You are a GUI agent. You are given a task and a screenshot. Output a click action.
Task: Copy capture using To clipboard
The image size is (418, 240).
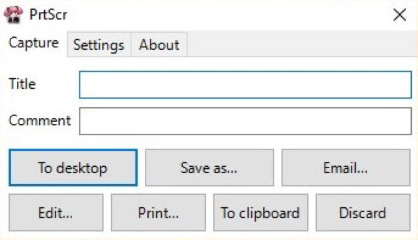(261, 213)
